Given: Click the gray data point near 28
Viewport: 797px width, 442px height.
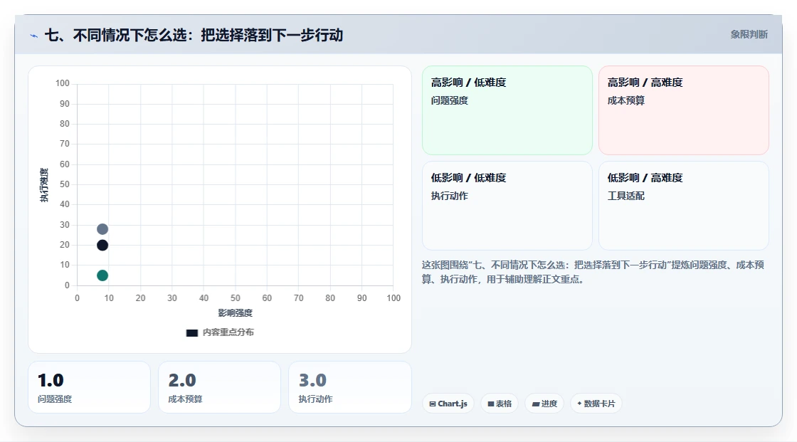Looking at the screenshot, I should [x=102, y=229].
